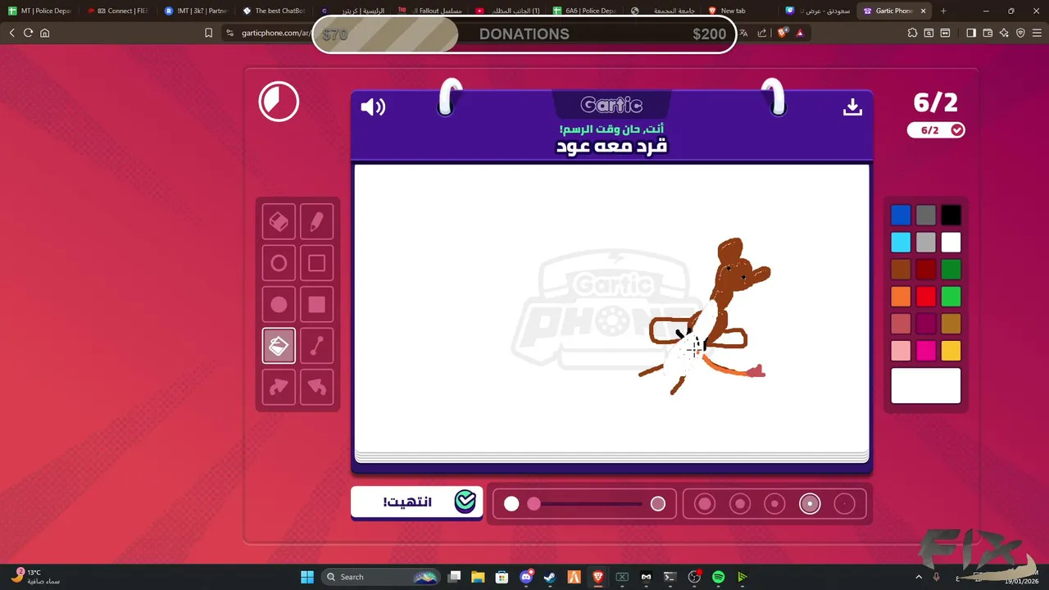The width and height of the screenshot is (1049, 590).
Task: Pick the golden brown color swatch
Action: click(x=951, y=323)
